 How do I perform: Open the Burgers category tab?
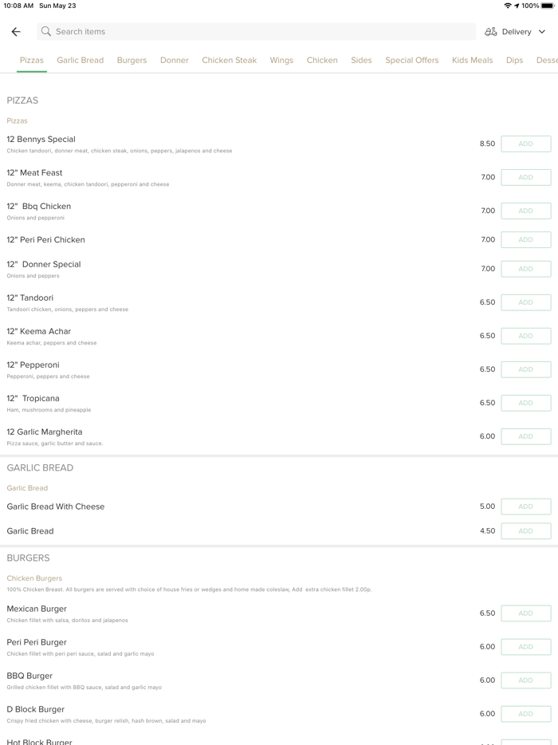pyautogui.click(x=132, y=61)
